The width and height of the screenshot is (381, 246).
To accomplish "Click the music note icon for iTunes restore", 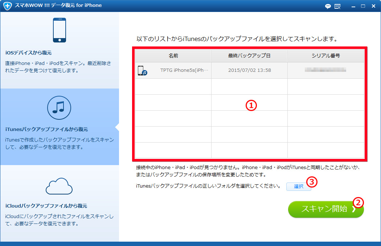I will [x=59, y=108].
